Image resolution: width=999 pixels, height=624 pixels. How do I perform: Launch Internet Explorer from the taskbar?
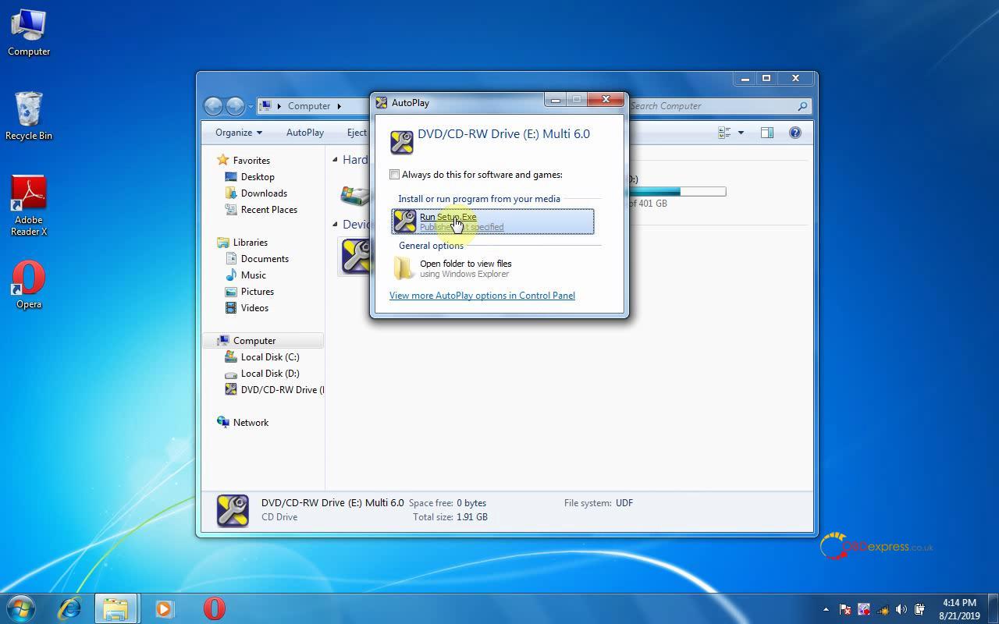click(70, 608)
